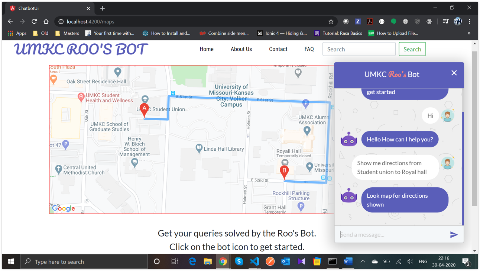Click the 'Look map for directions shown' reply
Viewport: 480px width, 271px height.
click(405, 200)
